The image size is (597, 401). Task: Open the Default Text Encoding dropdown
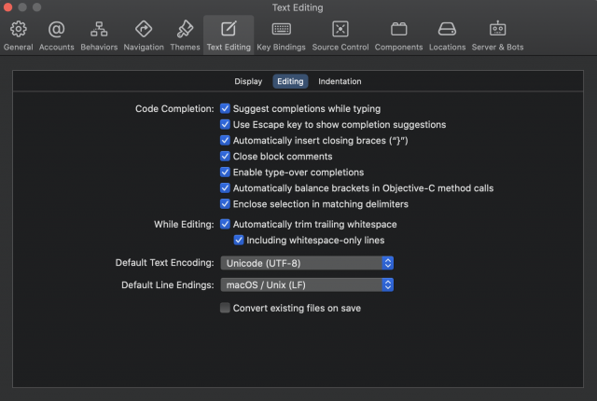307,263
